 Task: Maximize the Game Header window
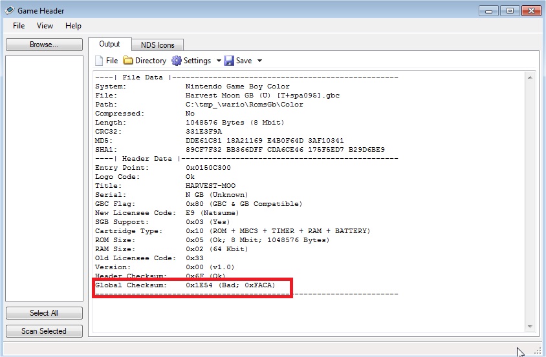click(510, 10)
